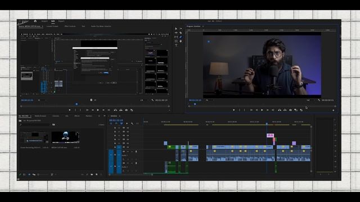Image resolution: width=360 pixels, height=202 pixels.
Task: Add marker in the Program monitor
Action: tap(234, 110)
